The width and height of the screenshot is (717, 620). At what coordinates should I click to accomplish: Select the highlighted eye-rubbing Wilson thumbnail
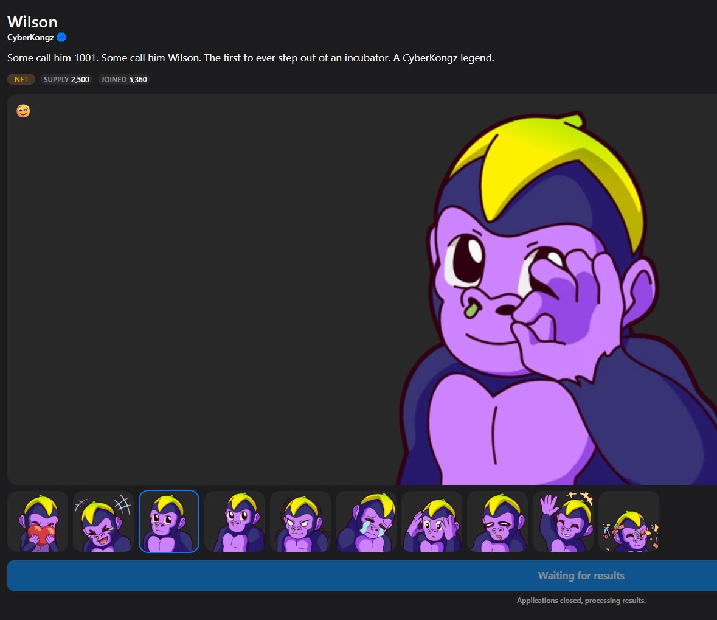169,521
